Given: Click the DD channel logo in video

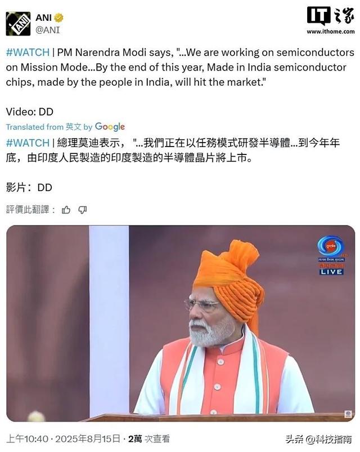Looking at the screenshot, I should pyautogui.click(x=330, y=246).
